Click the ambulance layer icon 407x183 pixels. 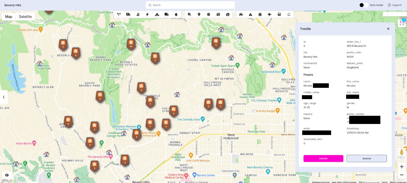pyautogui.click(x=128, y=14)
